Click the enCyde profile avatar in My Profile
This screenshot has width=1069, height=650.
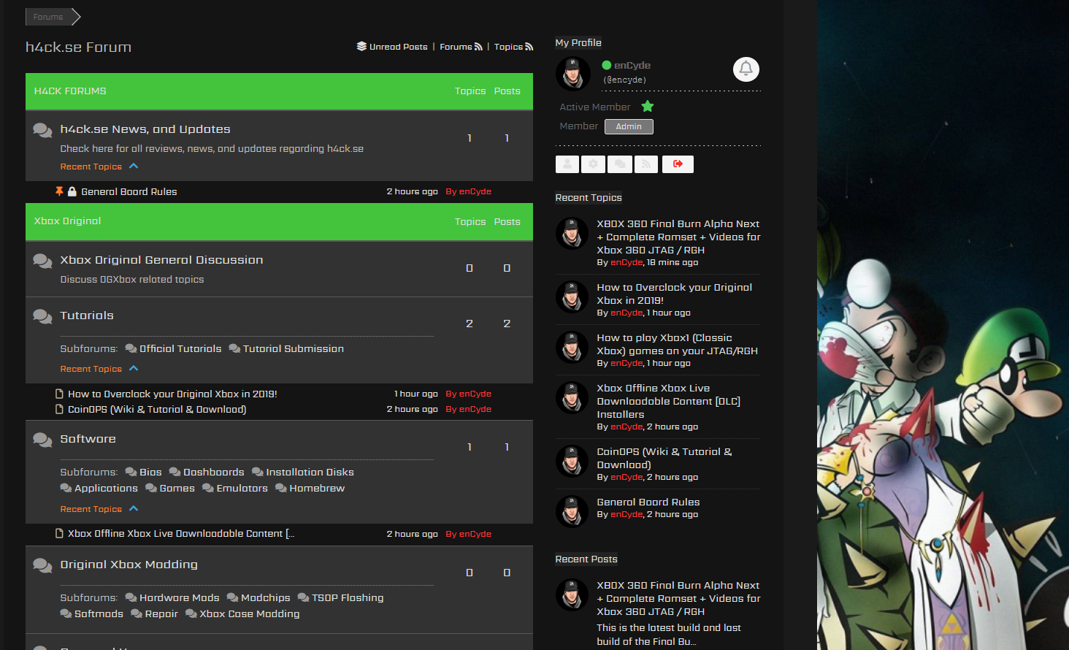[x=572, y=73]
